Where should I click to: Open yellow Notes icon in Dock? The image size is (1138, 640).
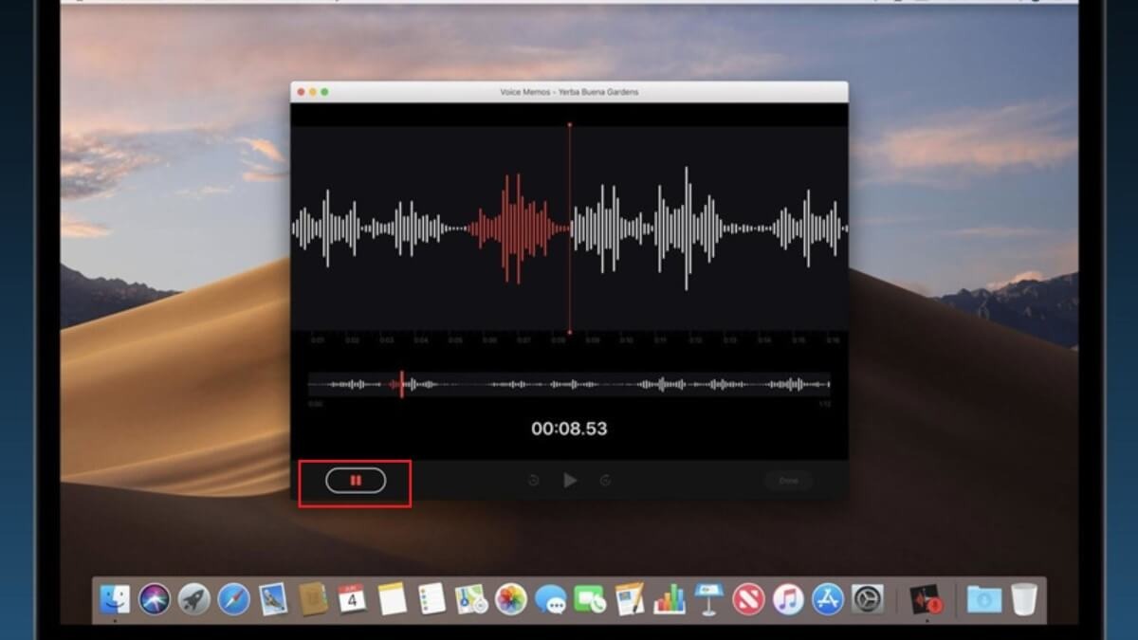[392, 598]
